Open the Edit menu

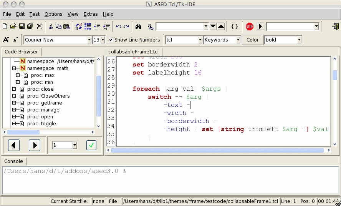click(20, 14)
